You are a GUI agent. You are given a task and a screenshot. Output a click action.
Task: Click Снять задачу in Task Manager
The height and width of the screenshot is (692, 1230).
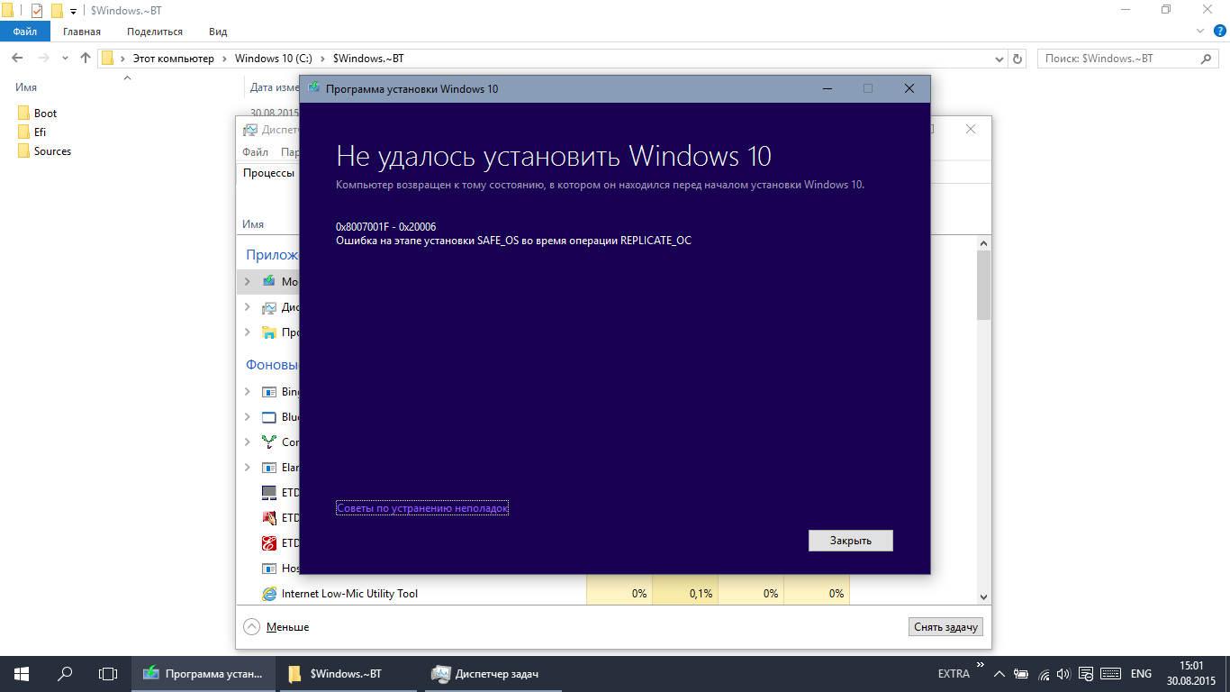(x=945, y=627)
